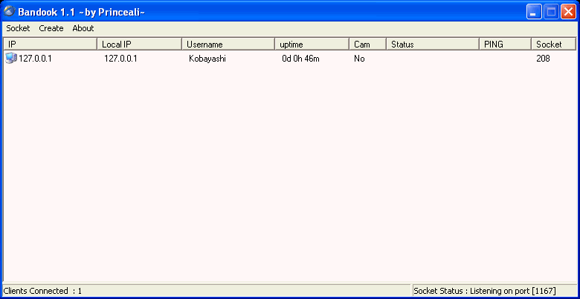580x299 pixels.
Task: Open the Socket menu in the menu bar
Action: tap(18, 28)
